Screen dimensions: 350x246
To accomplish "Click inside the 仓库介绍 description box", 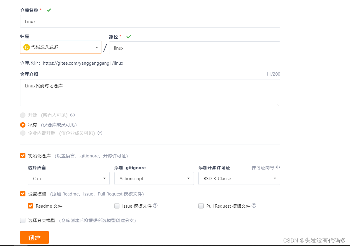I will click(150, 92).
